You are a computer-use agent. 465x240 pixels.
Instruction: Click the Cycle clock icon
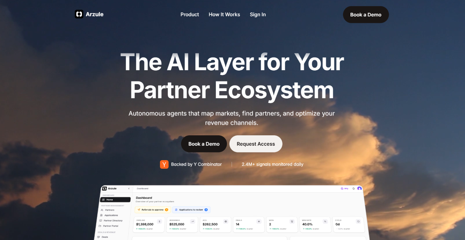(x=358, y=221)
